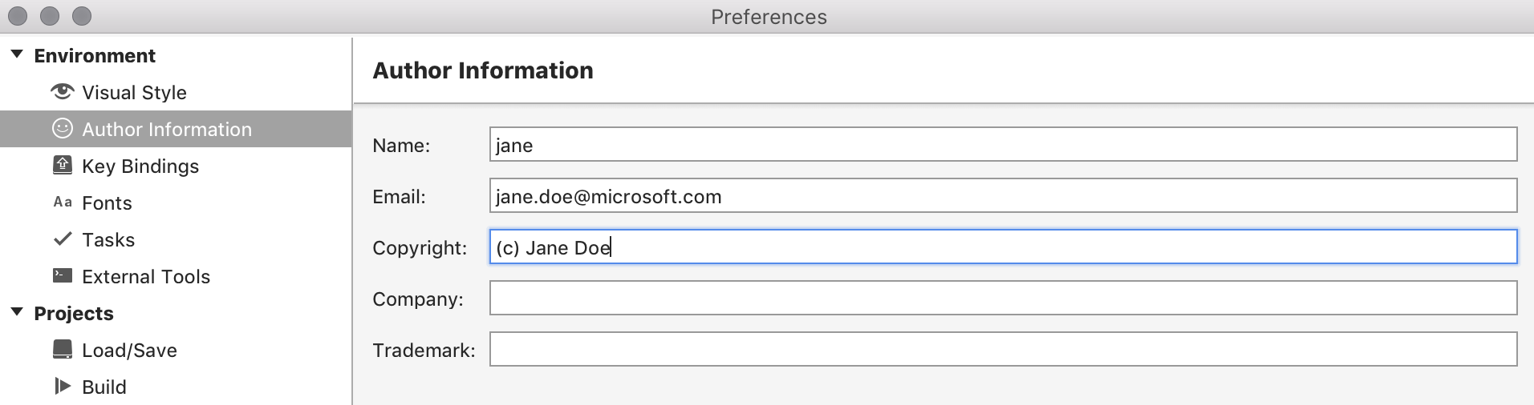Click the External Tools terminal icon
This screenshot has height=405, width=1534.
[x=62, y=276]
